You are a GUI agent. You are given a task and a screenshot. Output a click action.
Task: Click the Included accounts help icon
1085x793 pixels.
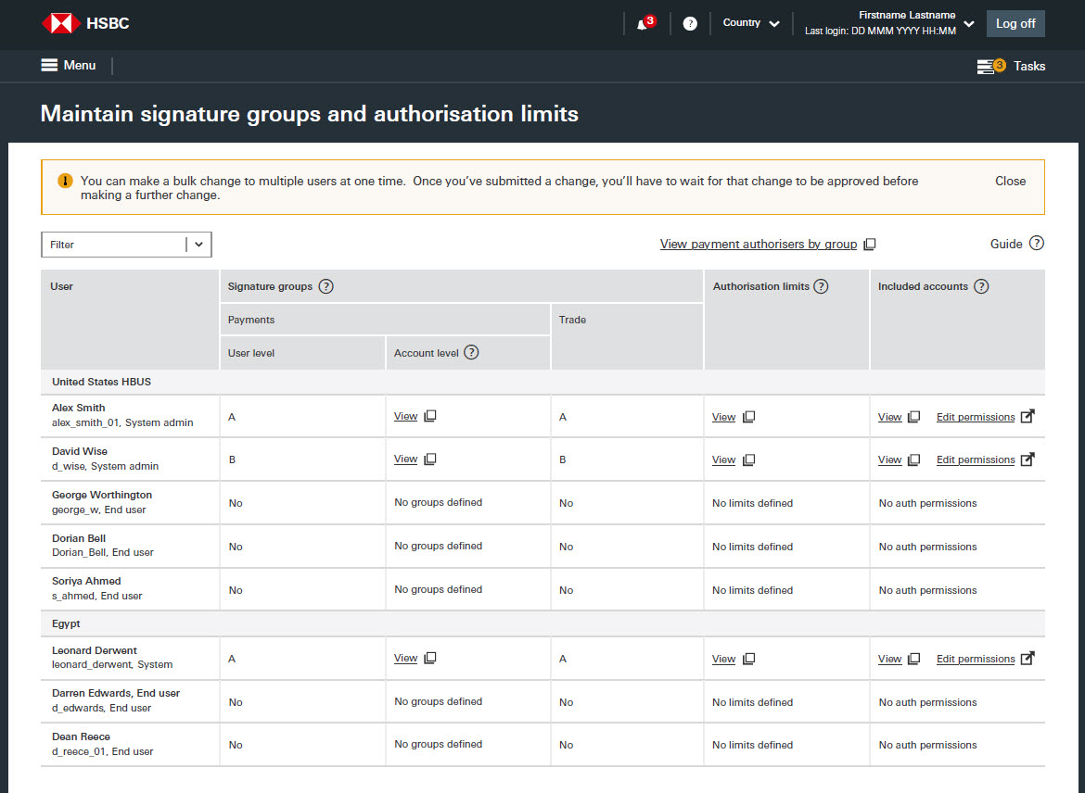(x=981, y=286)
